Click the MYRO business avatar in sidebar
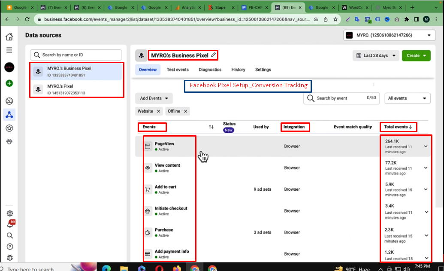 coord(9,67)
